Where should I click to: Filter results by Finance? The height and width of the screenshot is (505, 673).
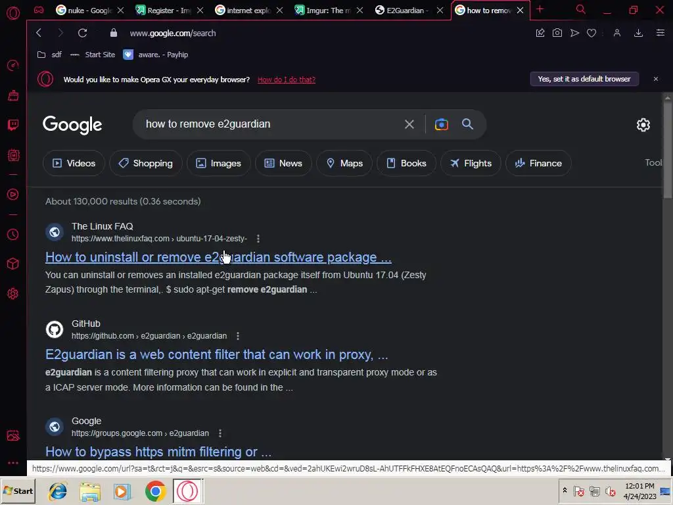(x=538, y=163)
